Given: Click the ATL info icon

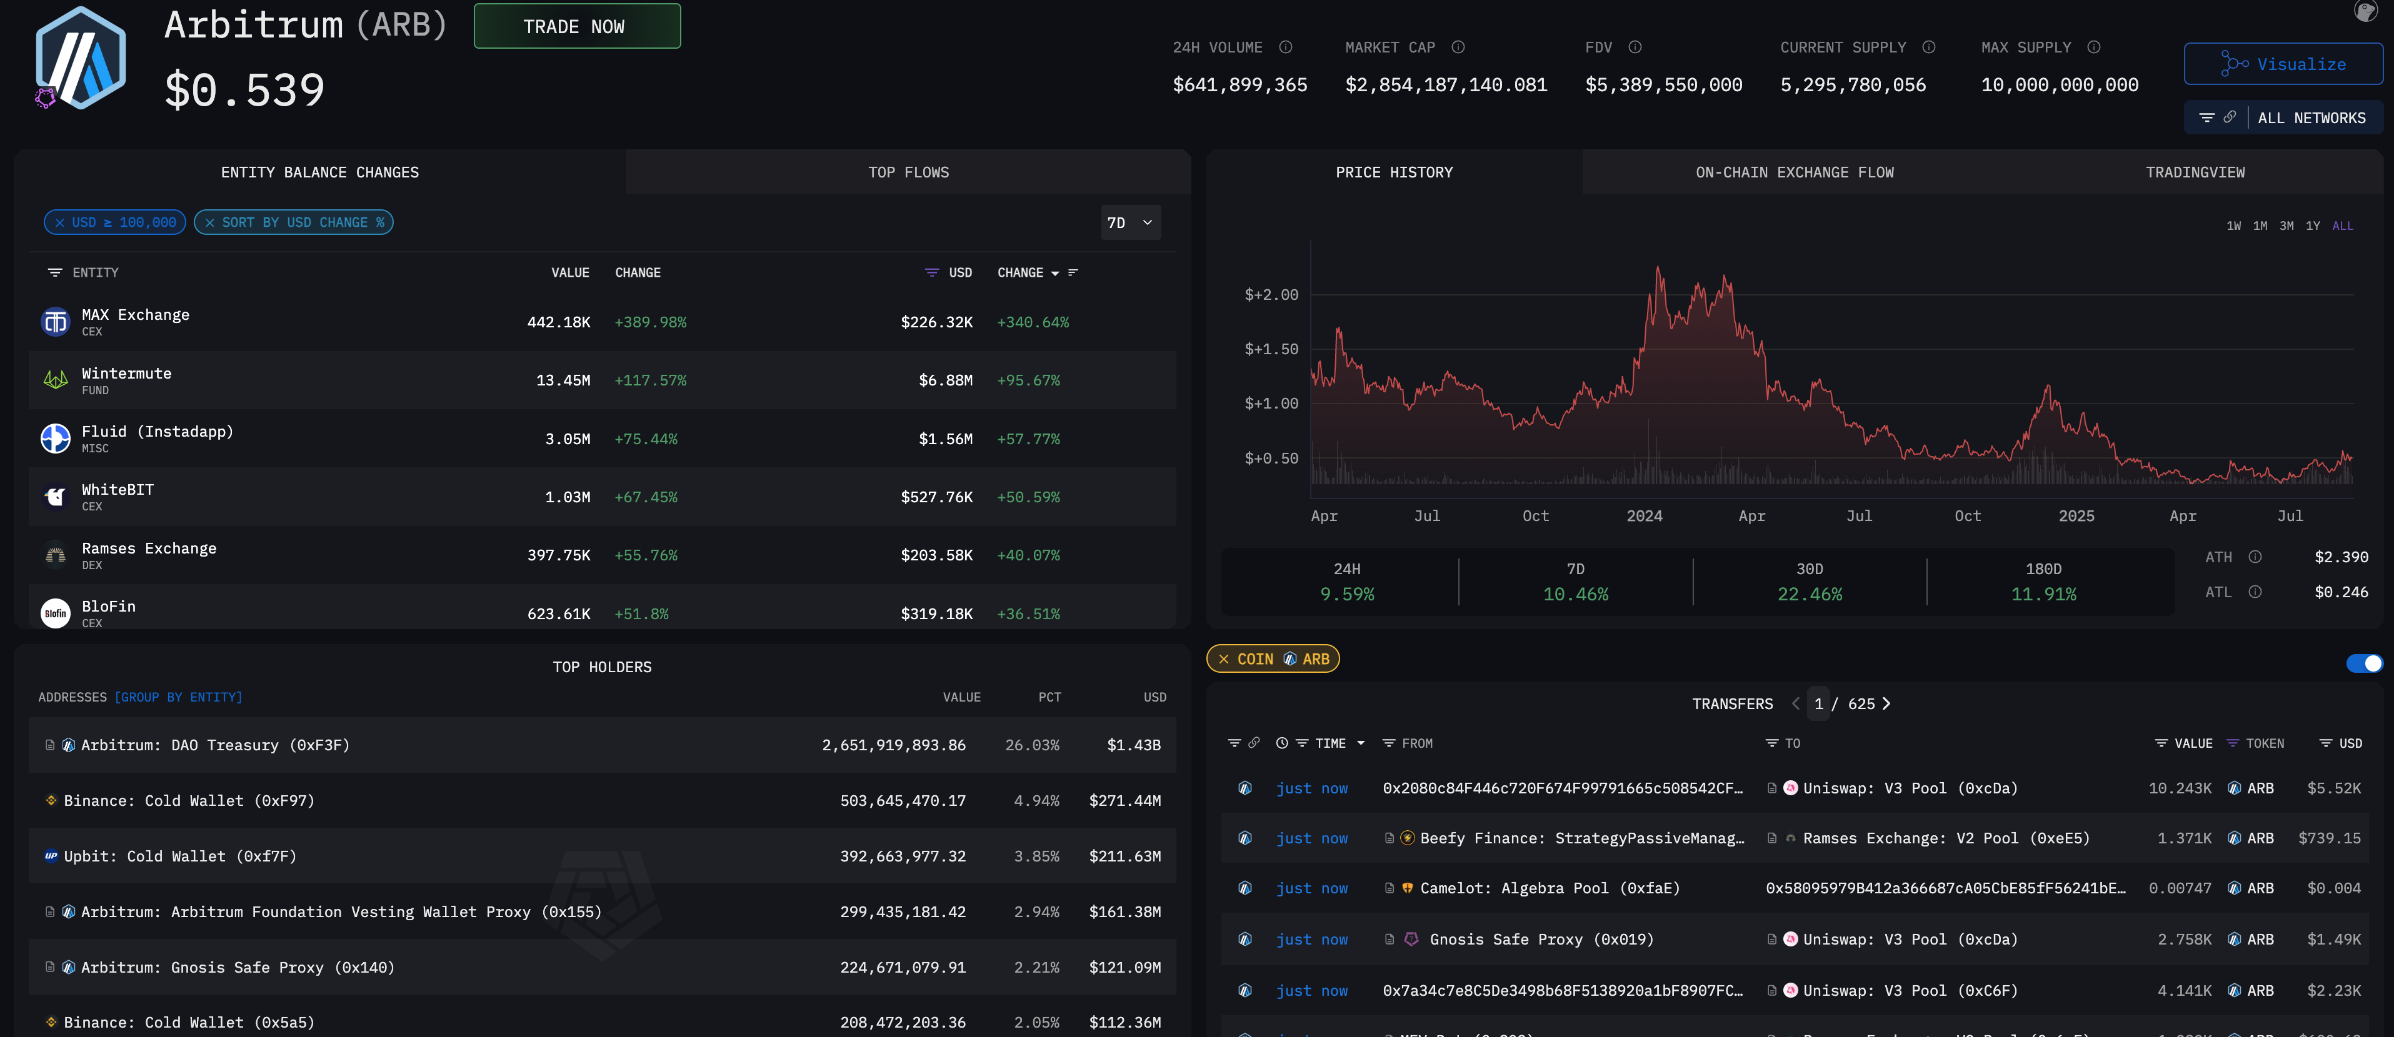Looking at the screenshot, I should click(x=2255, y=592).
